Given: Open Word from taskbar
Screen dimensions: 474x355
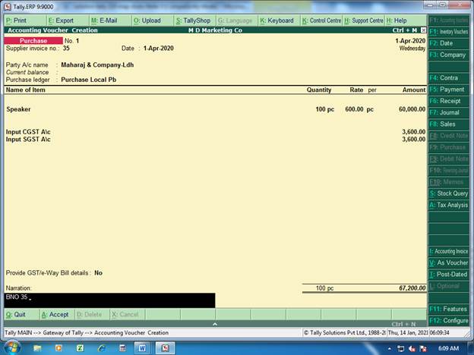Looking at the screenshot, I should [x=142, y=348].
